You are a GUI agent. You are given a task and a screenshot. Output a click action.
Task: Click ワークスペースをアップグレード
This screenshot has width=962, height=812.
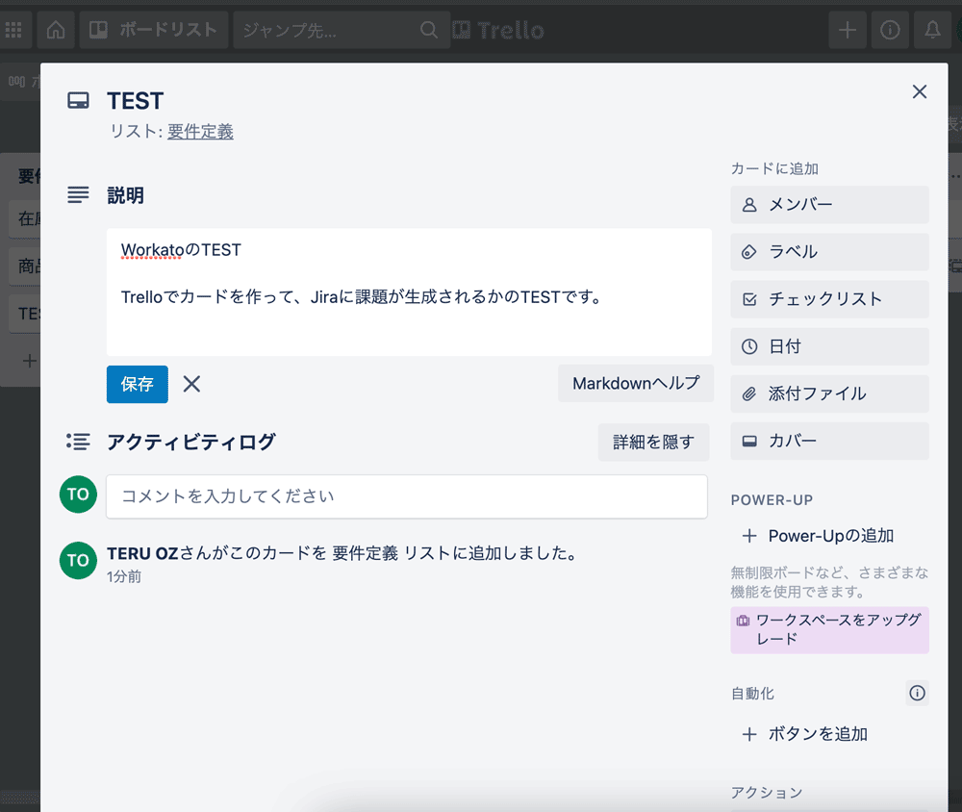point(829,630)
